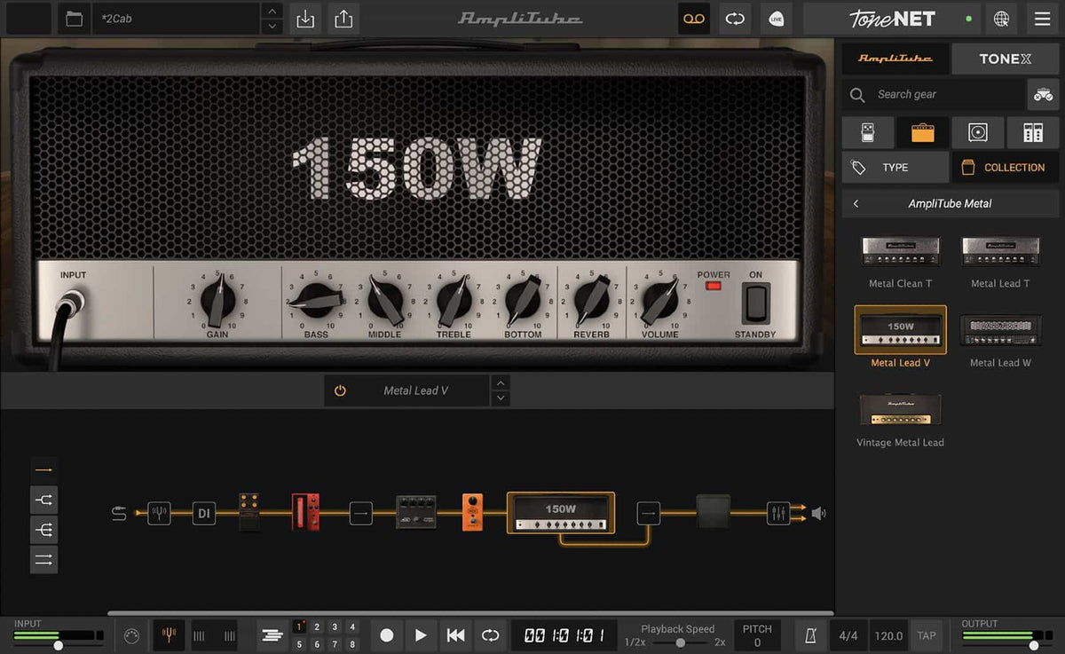Click previous amp arrow beside Metal Lead V
This screenshot has height=654, width=1065.
coord(501,382)
